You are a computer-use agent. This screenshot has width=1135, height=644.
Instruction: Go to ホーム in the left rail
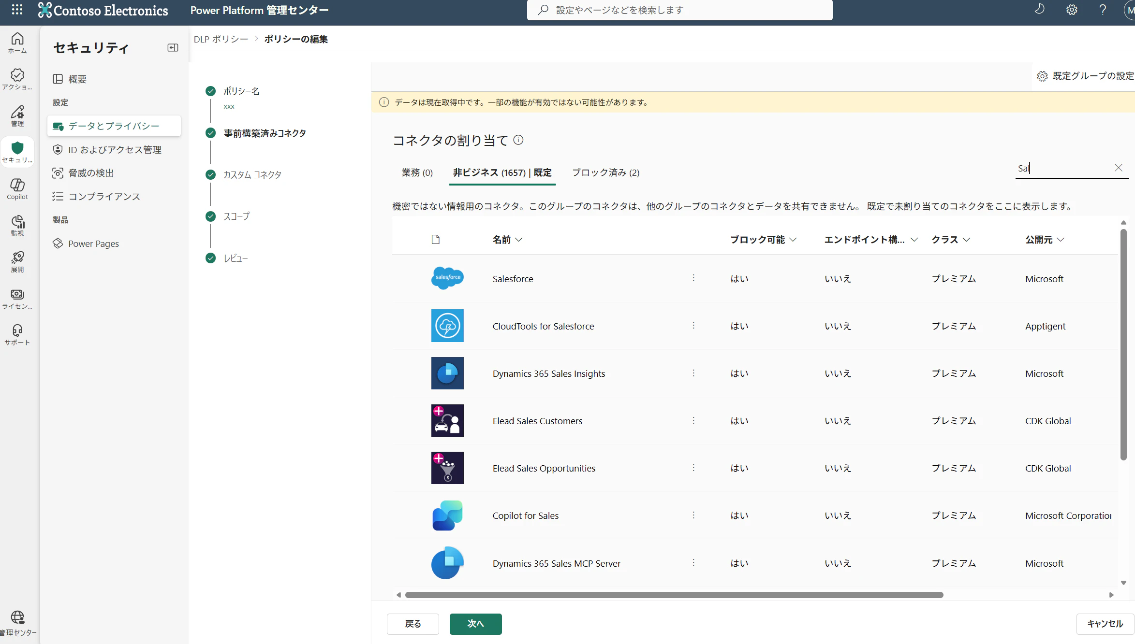pos(17,43)
